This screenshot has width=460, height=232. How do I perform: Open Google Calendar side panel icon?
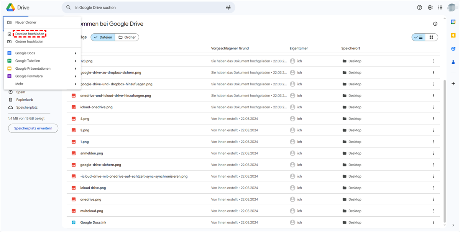tap(453, 22)
